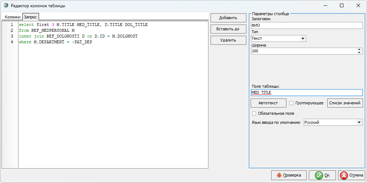Click the Добавить button
The image size is (367, 183).
tap(228, 18)
